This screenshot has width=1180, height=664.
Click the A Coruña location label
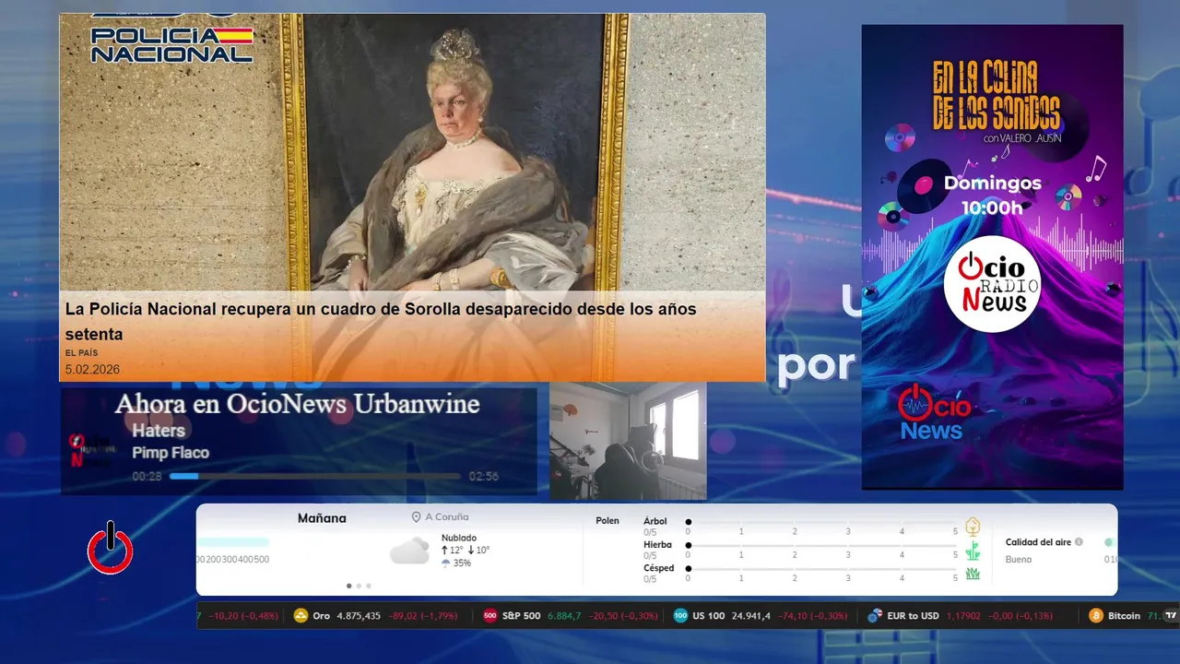tap(447, 517)
